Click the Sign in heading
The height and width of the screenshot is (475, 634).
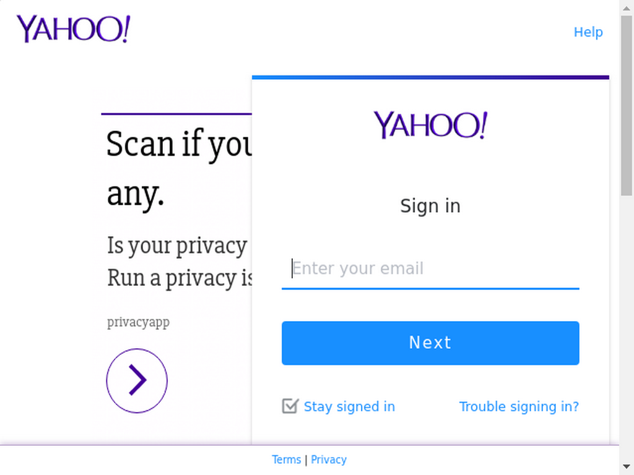(430, 206)
